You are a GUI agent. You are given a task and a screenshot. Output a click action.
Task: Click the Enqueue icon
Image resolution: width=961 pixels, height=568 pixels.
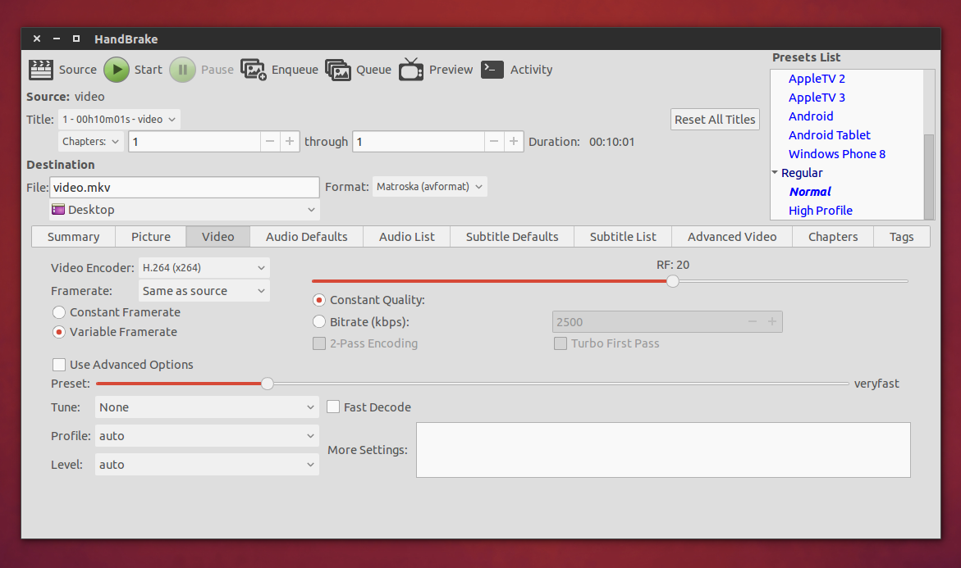pos(254,70)
